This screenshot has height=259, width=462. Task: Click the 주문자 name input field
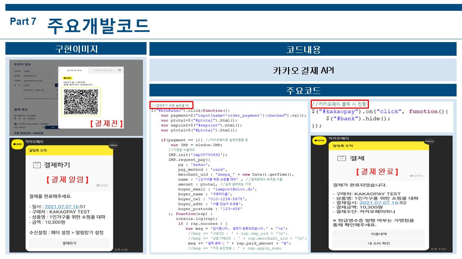(x=38, y=71)
